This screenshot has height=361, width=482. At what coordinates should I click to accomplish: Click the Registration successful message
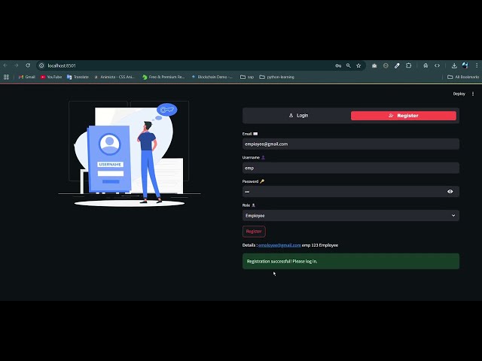click(x=351, y=261)
